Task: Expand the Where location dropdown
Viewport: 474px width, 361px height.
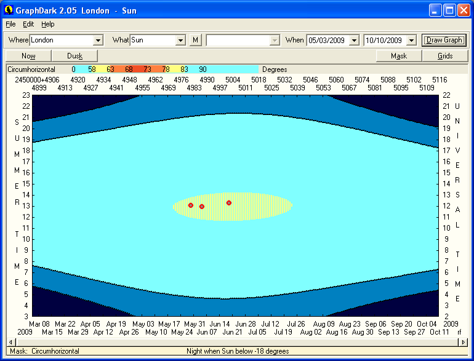Action: (97, 41)
